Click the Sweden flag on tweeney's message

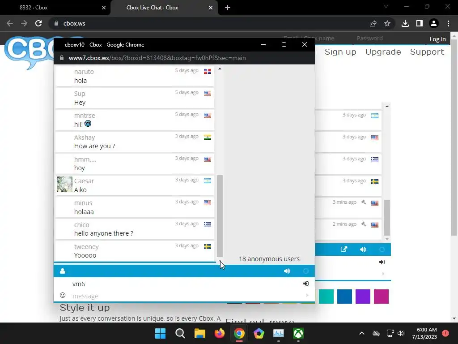click(208, 246)
